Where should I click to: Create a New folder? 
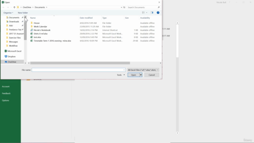coord(23,13)
